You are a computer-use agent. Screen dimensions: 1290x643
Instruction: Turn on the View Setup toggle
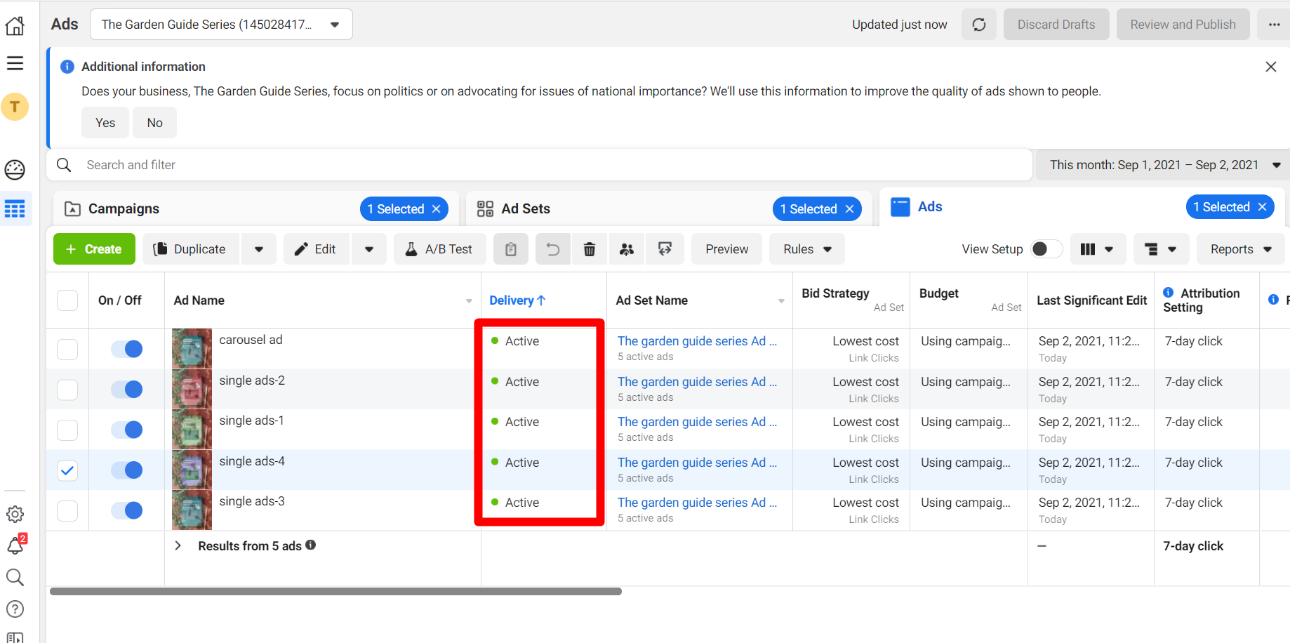click(1046, 249)
